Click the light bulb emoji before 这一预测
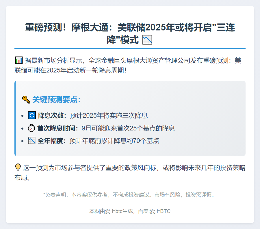Screen dimensions: 260x229 pos(18,167)
